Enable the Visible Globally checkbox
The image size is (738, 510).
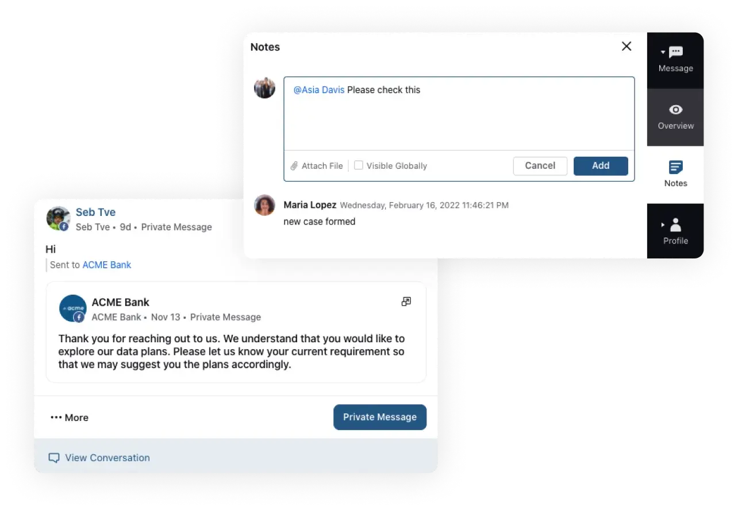(x=358, y=165)
